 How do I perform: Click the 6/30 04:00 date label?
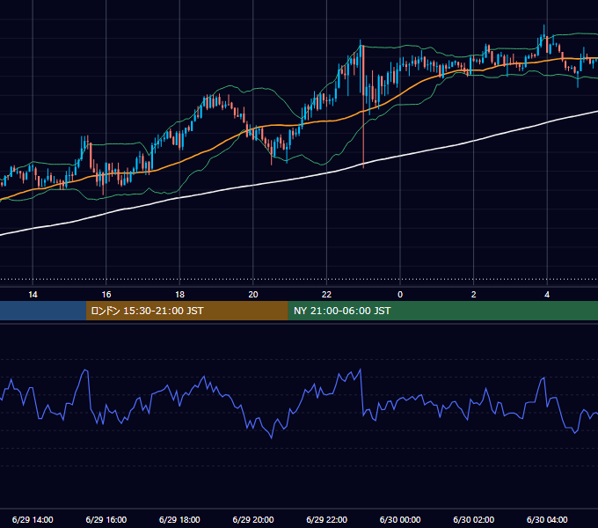547,519
